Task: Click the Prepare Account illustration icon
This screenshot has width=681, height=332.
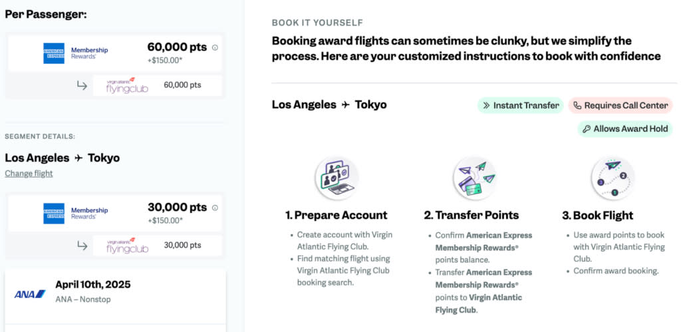Action: point(337,178)
